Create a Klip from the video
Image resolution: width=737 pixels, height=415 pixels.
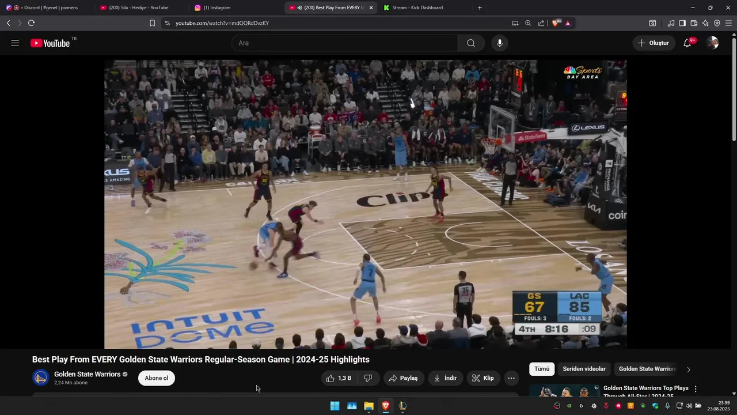tap(483, 378)
